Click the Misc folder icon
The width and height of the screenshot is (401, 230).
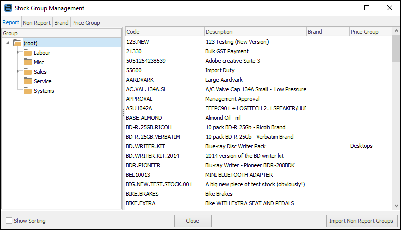28,62
